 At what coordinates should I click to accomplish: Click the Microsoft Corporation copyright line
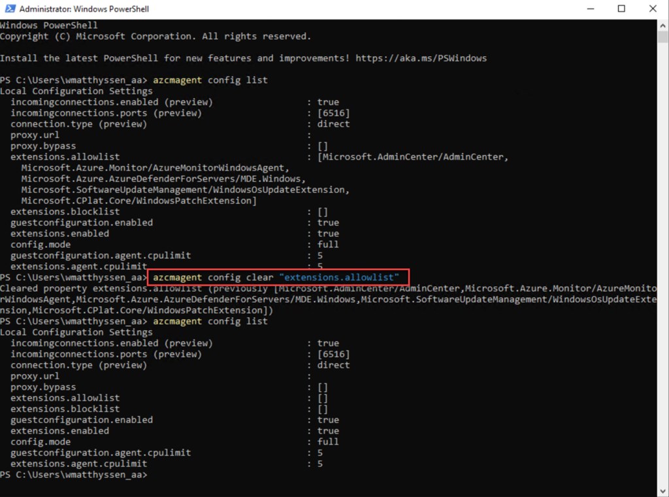[x=155, y=36]
